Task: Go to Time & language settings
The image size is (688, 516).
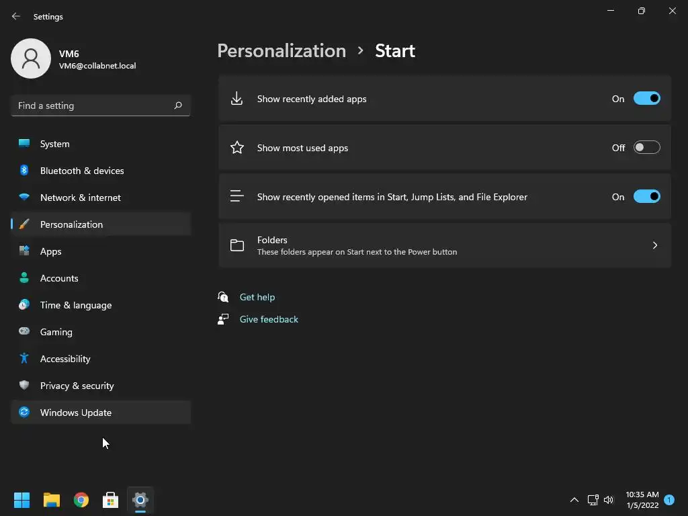Action: (76, 305)
